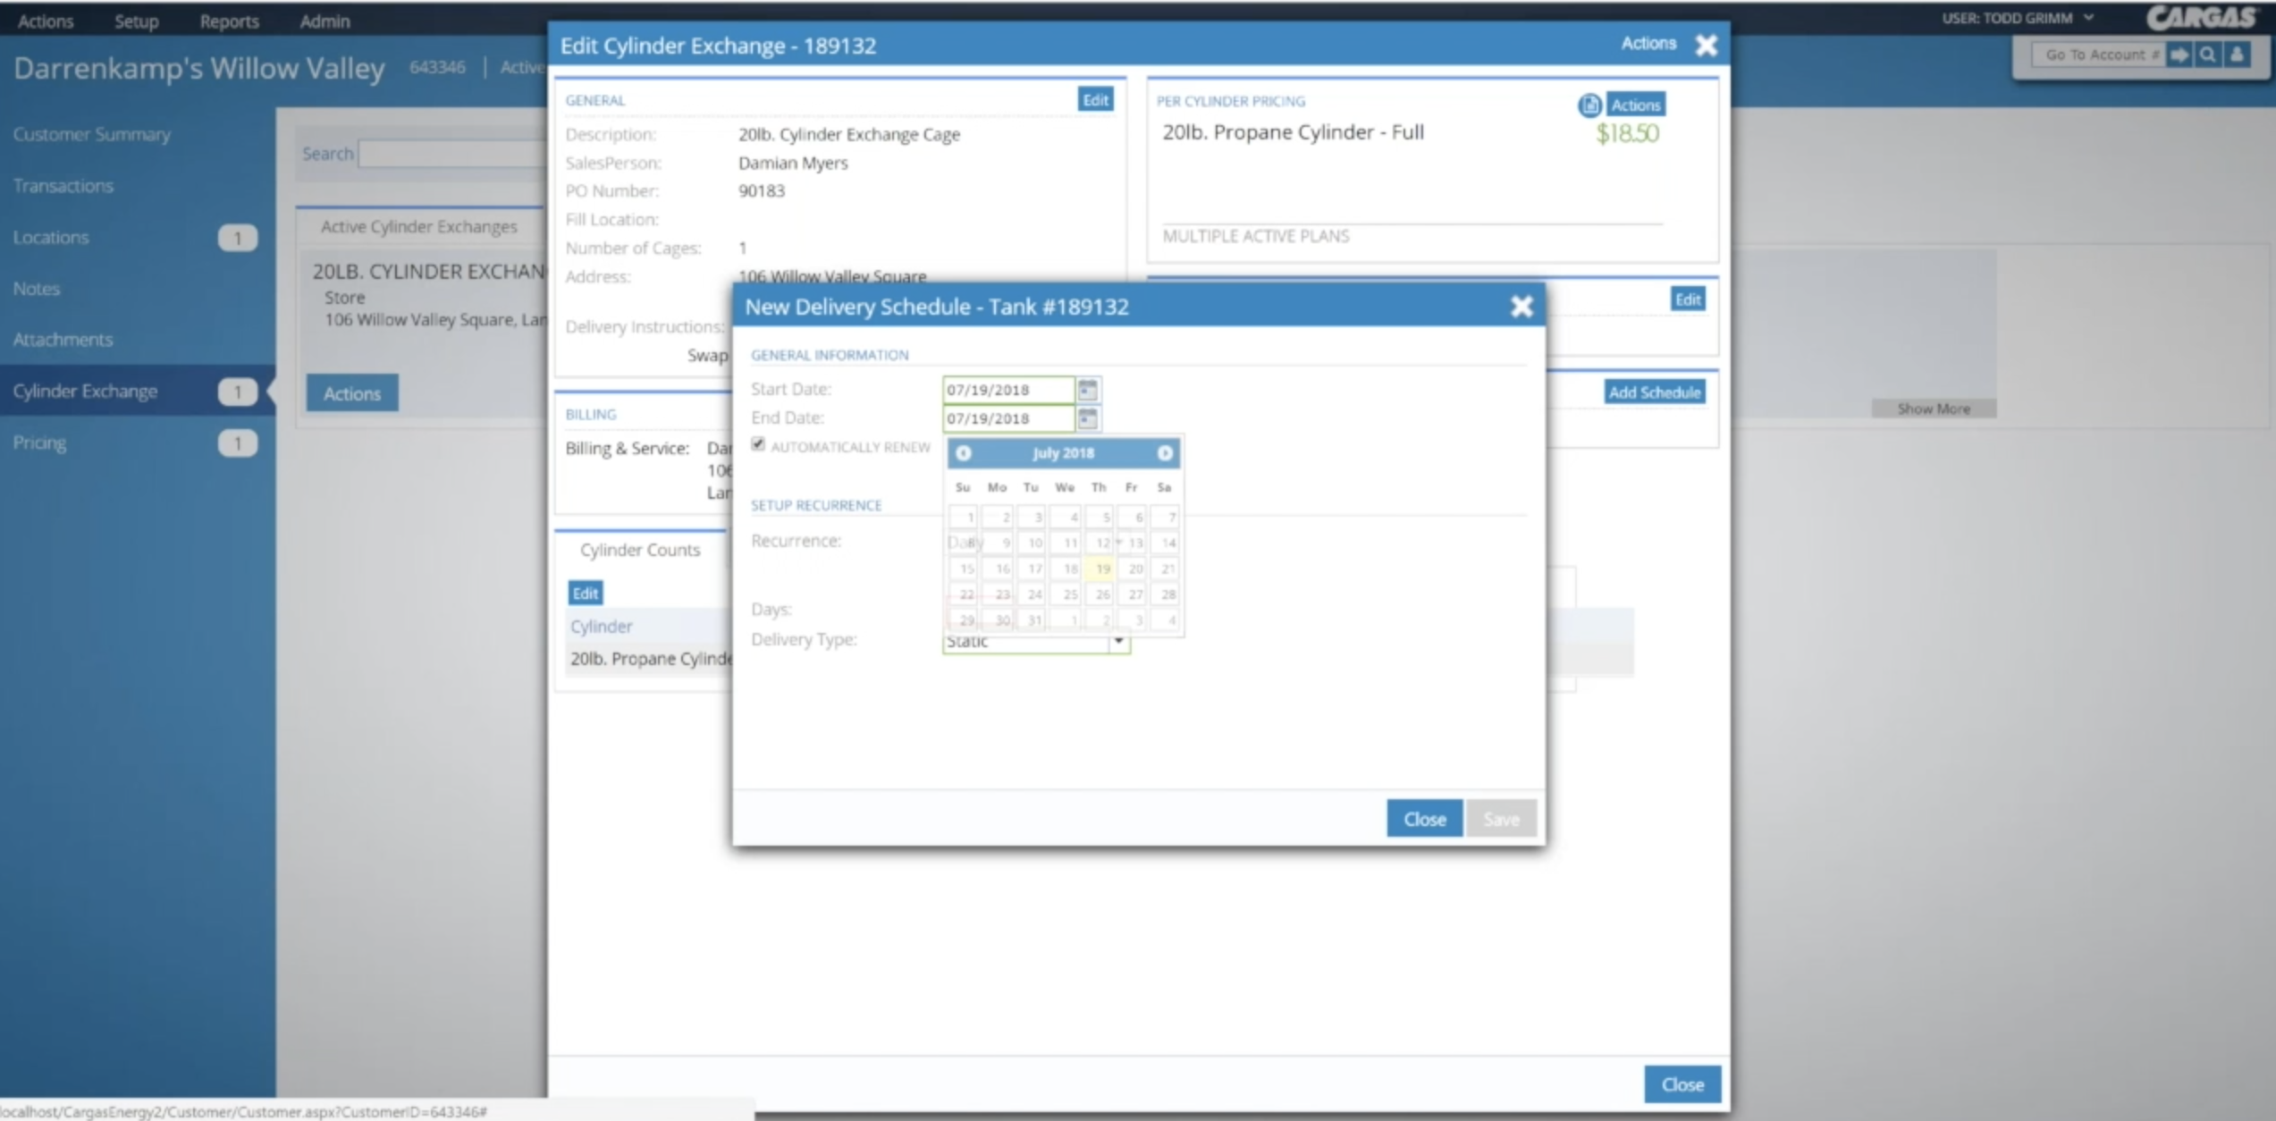Close the New Delivery Schedule dialog X
The width and height of the screenshot is (2276, 1121).
pos(1522,307)
